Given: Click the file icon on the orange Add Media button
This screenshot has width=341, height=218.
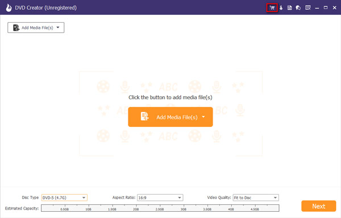Looking at the screenshot, I should (x=144, y=117).
